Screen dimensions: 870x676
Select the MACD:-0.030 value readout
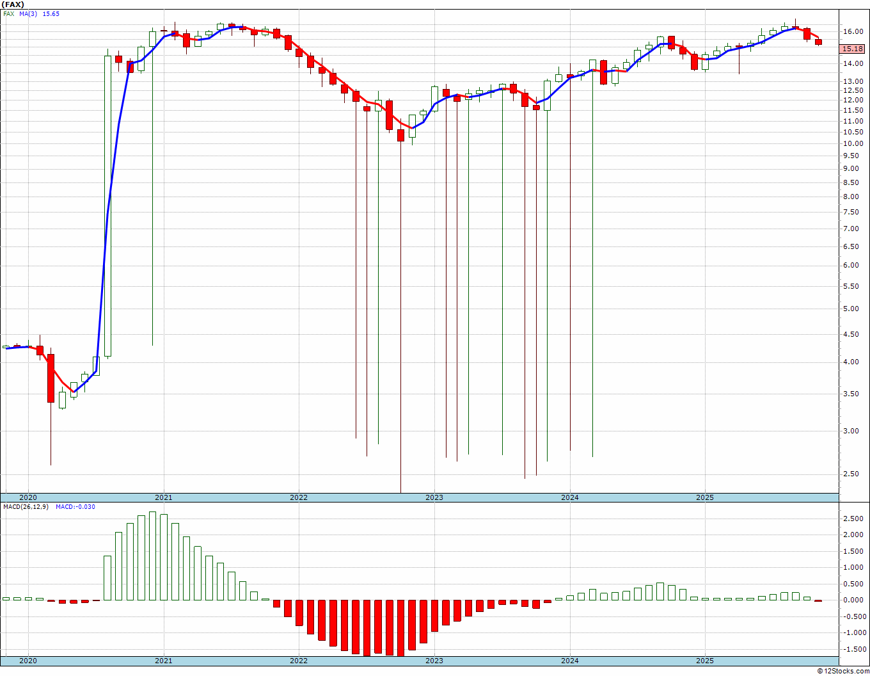pos(75,507)
